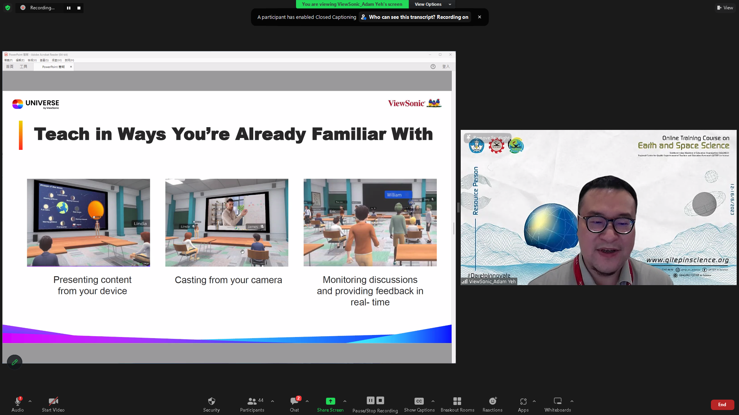The width and height of the screenshot is (739, 415).
Task: Click the "Who can see this transcript?" link
Action: pyautogui.click(x=401, y=17)
